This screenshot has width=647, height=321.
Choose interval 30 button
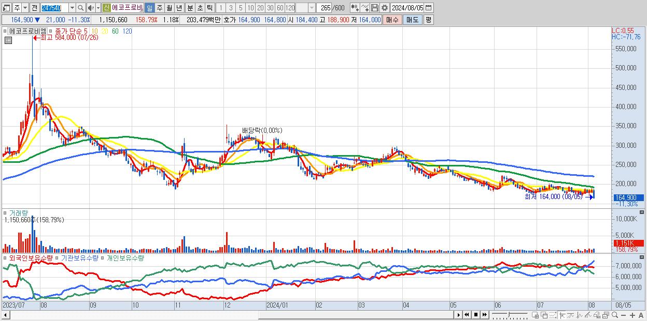pos(270,8)
